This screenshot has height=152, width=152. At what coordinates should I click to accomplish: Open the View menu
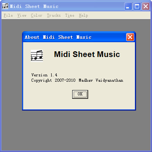[22, 16]
